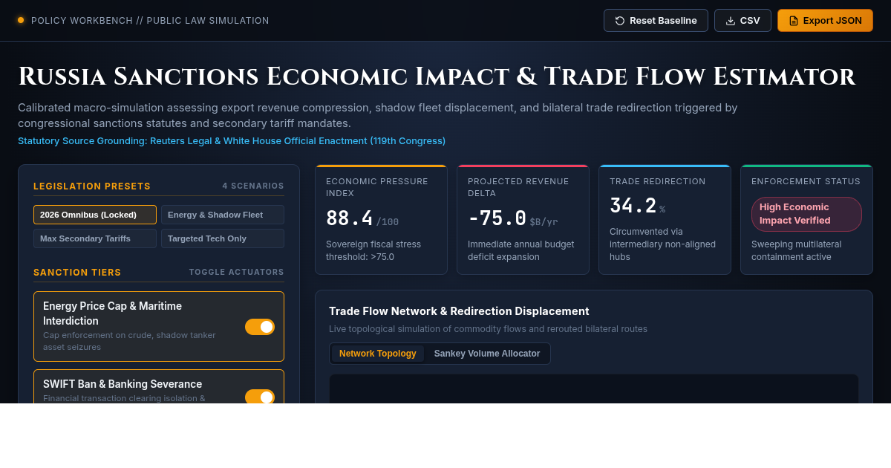Click the Energy Price Cap & Maritime Interdiction title

[112, 313]
